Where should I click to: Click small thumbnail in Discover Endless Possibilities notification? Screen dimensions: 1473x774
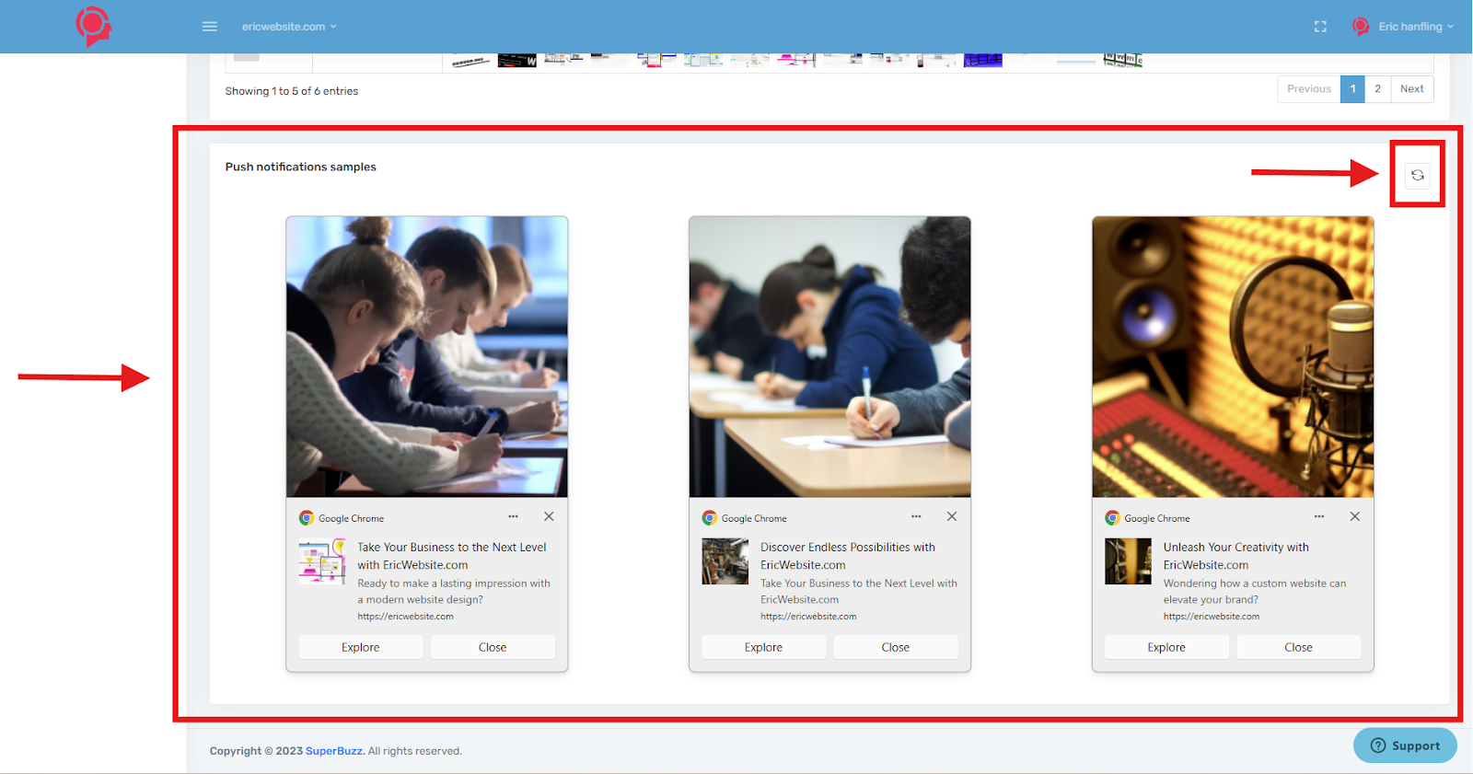pos(725,561)
